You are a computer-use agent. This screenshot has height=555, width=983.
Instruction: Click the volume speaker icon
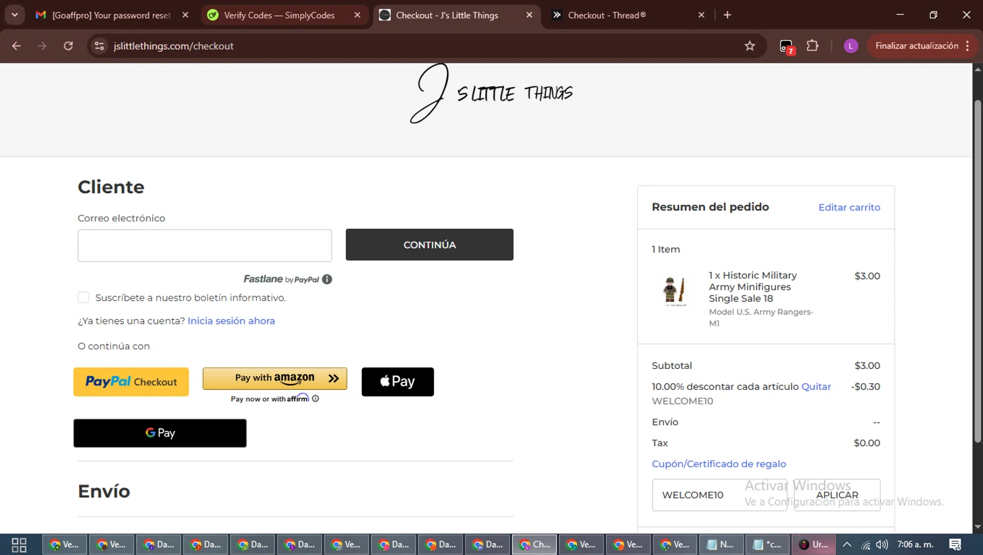pyautogui.click(x=882, y=545)
